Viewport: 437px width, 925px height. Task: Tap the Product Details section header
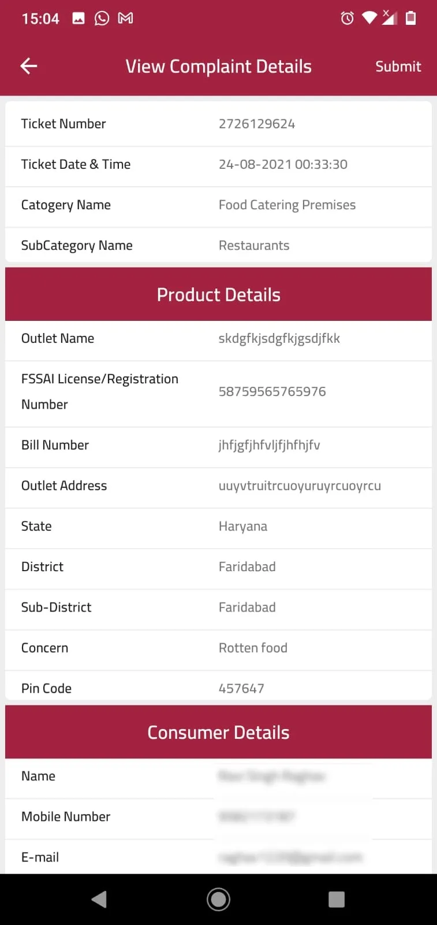pos(218,294)
